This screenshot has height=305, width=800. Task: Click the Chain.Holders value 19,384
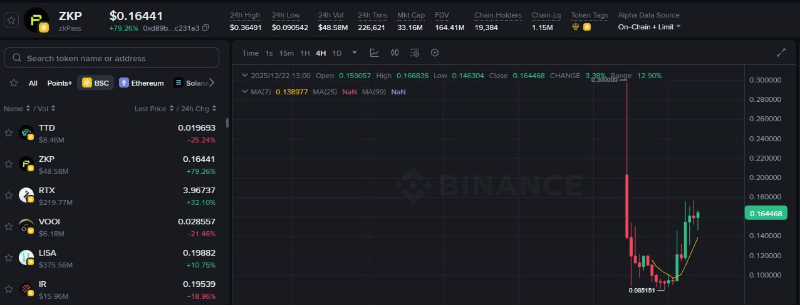point(486,27)
